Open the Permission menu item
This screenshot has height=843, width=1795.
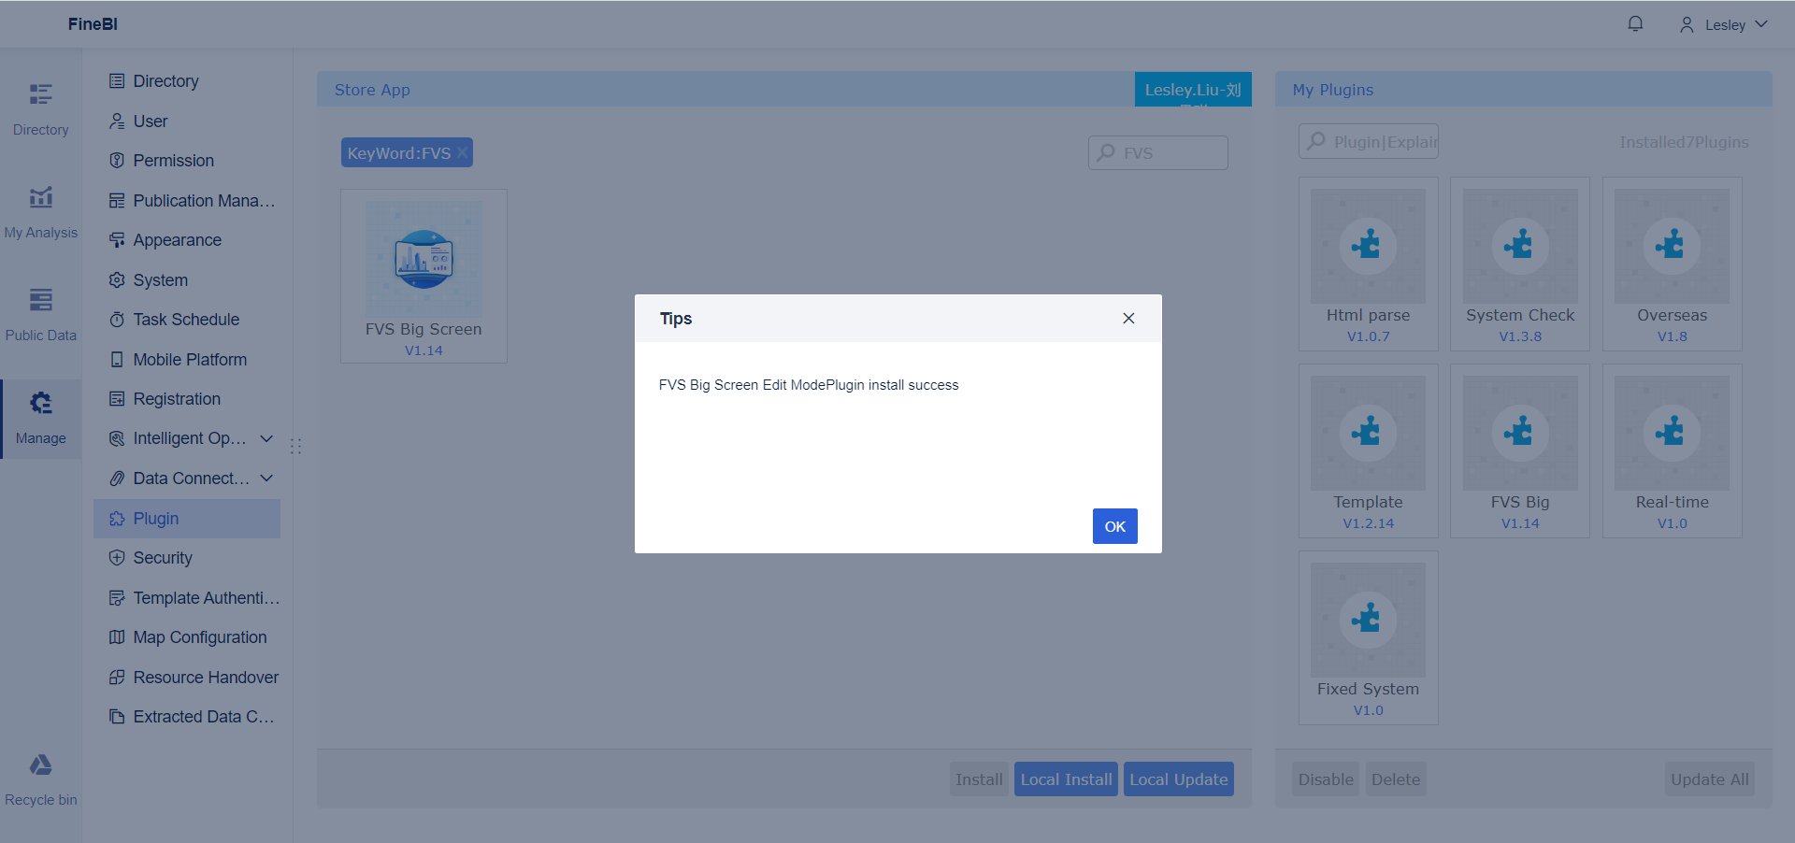[187, 161]
